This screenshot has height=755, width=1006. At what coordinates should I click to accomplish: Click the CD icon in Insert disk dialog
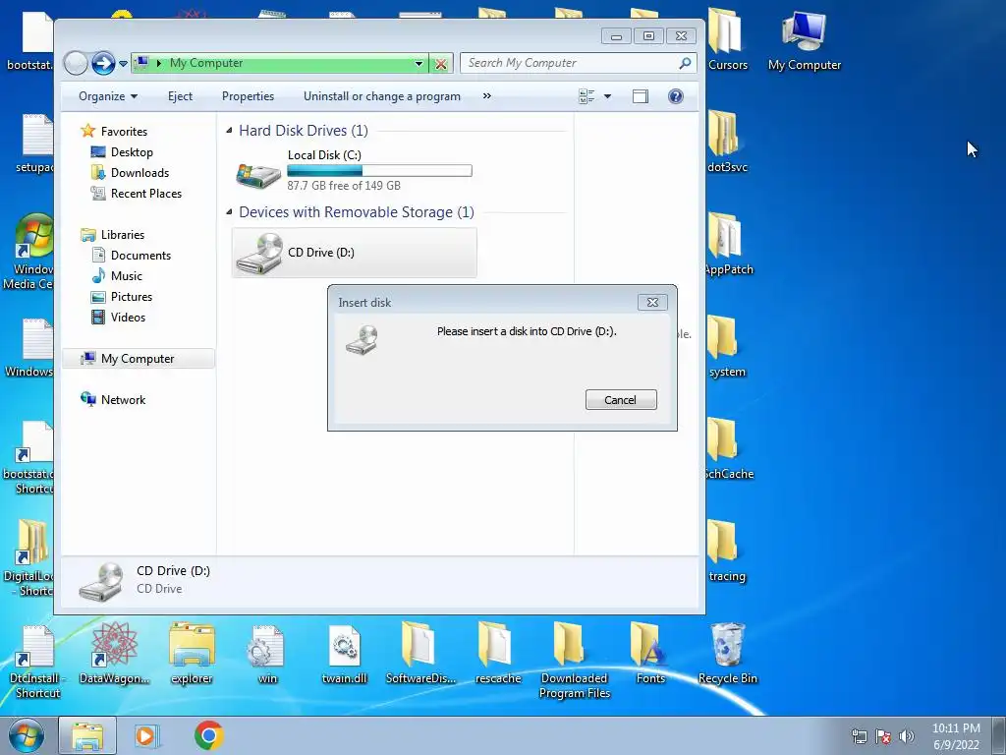[362, 339]
